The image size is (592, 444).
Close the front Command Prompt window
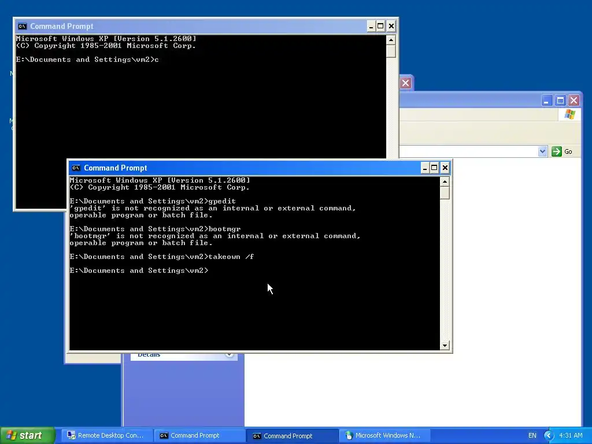click(x=445, y=168)
